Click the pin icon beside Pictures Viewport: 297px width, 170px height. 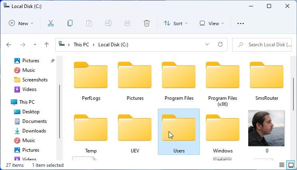click(x=52, y=61)
